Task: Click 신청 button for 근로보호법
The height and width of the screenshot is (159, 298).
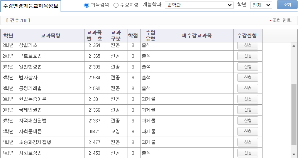Action: [248, 56]
